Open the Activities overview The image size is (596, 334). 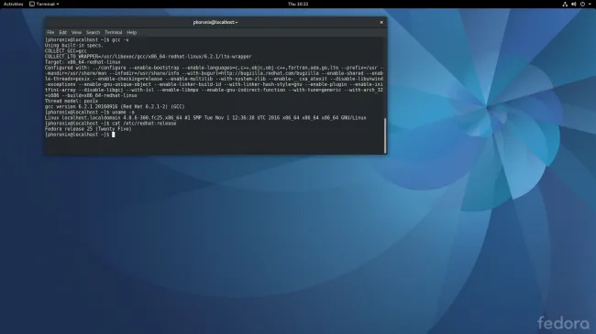point(14,4)
